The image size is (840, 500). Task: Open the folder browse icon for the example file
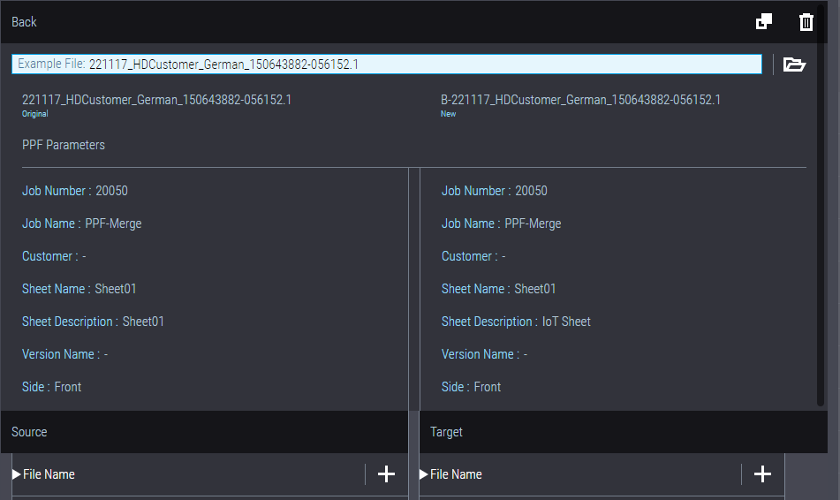click(794, 64)
